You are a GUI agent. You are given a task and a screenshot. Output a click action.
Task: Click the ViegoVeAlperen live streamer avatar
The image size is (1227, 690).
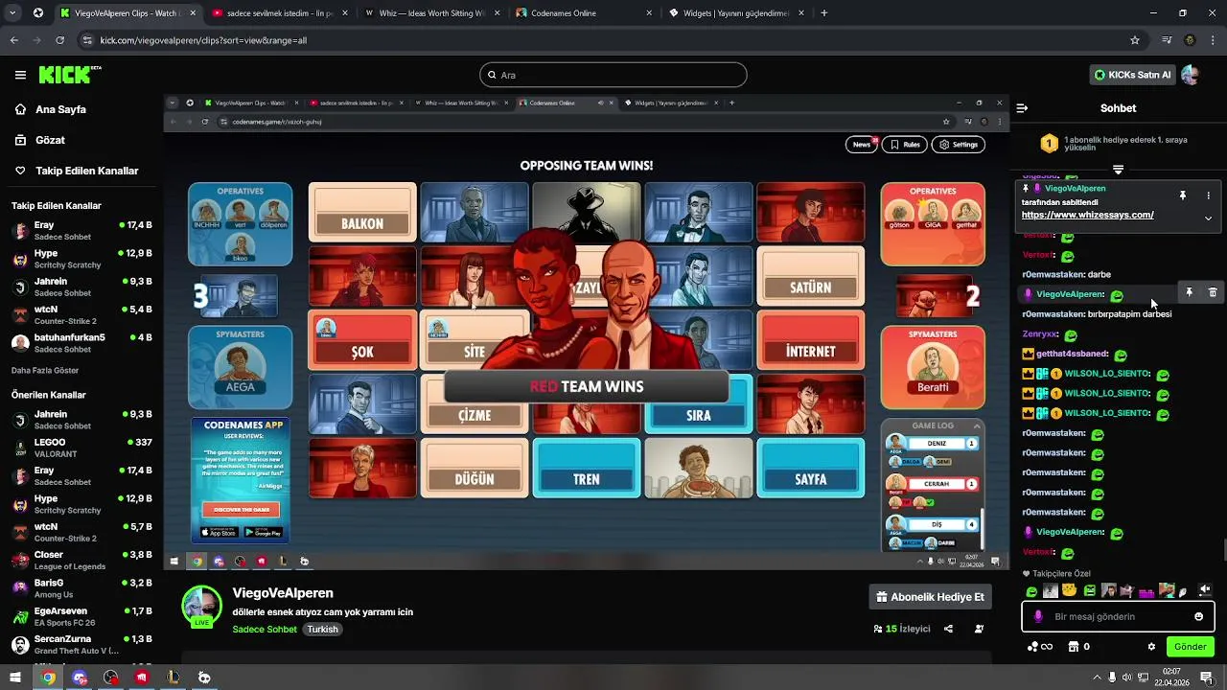coord(202,606)
